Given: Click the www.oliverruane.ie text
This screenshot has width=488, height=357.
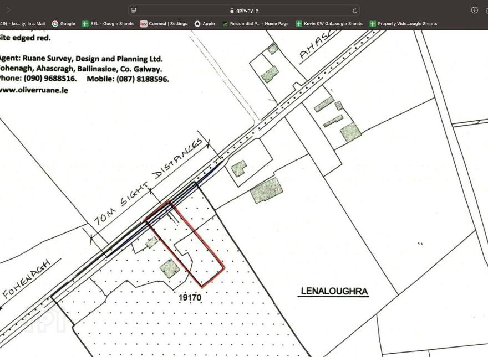Looking at the screenshot, I should point(34,90).
